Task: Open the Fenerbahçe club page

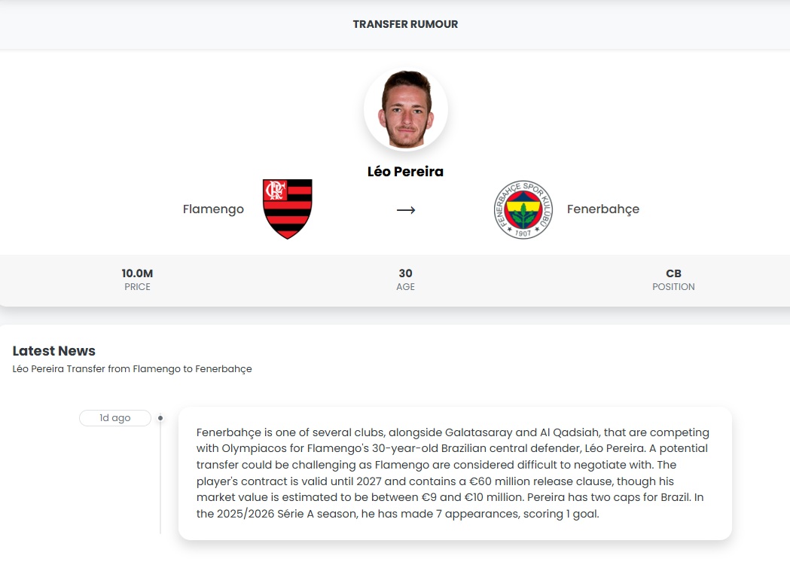Action: [x=602, y=209]
